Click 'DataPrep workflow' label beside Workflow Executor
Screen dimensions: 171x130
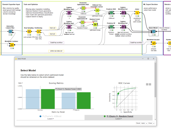coord(137,43)
